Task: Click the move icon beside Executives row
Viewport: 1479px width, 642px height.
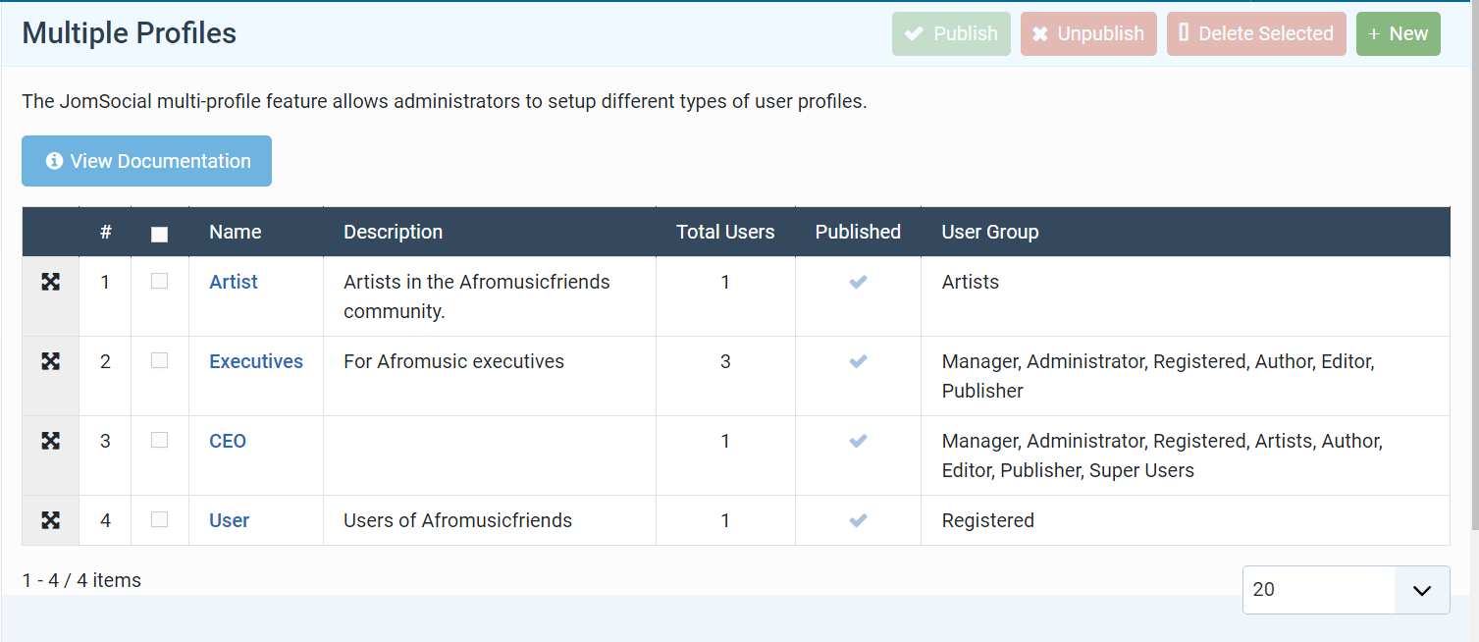Action: pos(50,361)
